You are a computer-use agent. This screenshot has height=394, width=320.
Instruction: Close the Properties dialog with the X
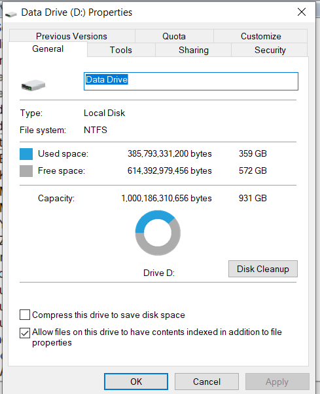pyautogui.click(x=302, y=12)
